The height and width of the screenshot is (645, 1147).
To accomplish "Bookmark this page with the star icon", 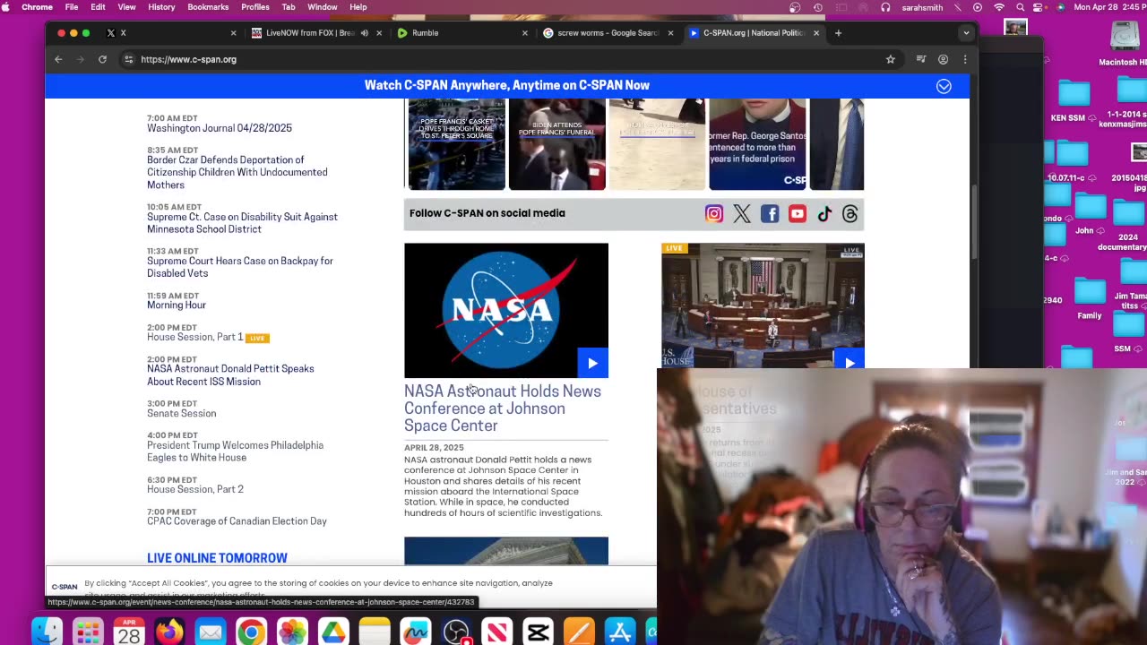I will pos(890,59).
